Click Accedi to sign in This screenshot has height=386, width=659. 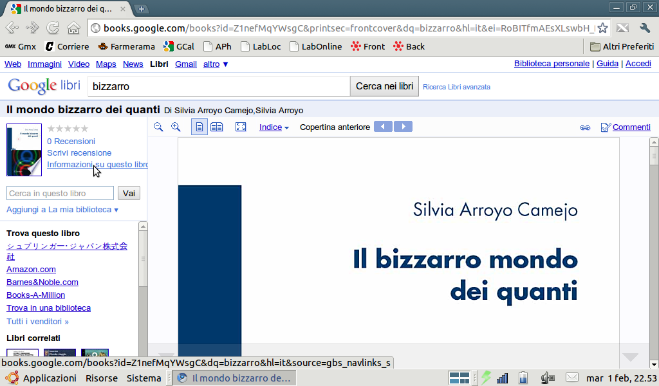[638, 64]
